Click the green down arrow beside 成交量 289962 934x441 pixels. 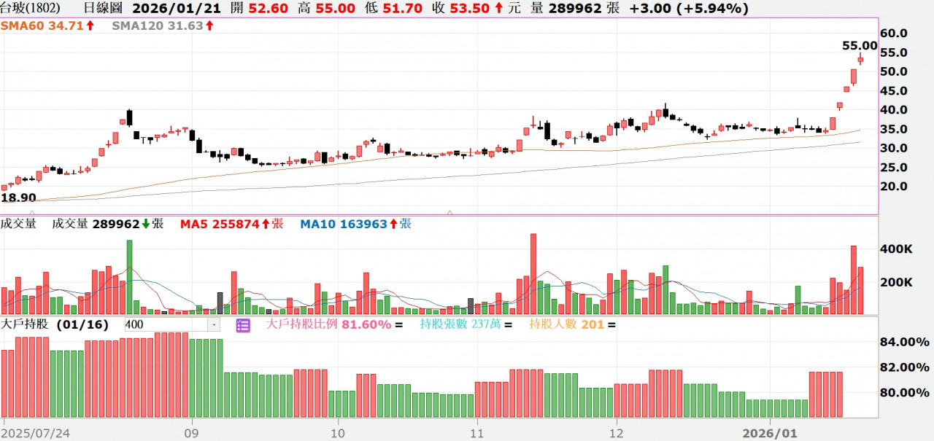[144, 225]
